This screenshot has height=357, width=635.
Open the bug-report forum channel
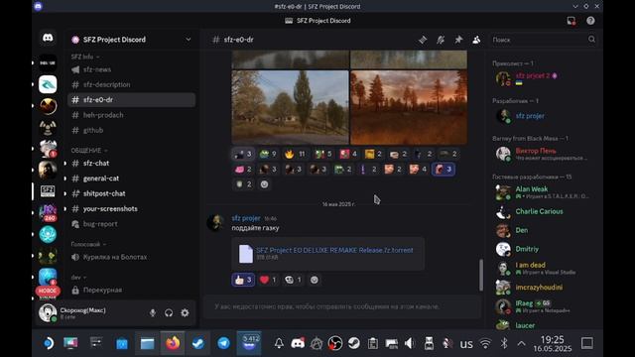click(x=132, y=224)
